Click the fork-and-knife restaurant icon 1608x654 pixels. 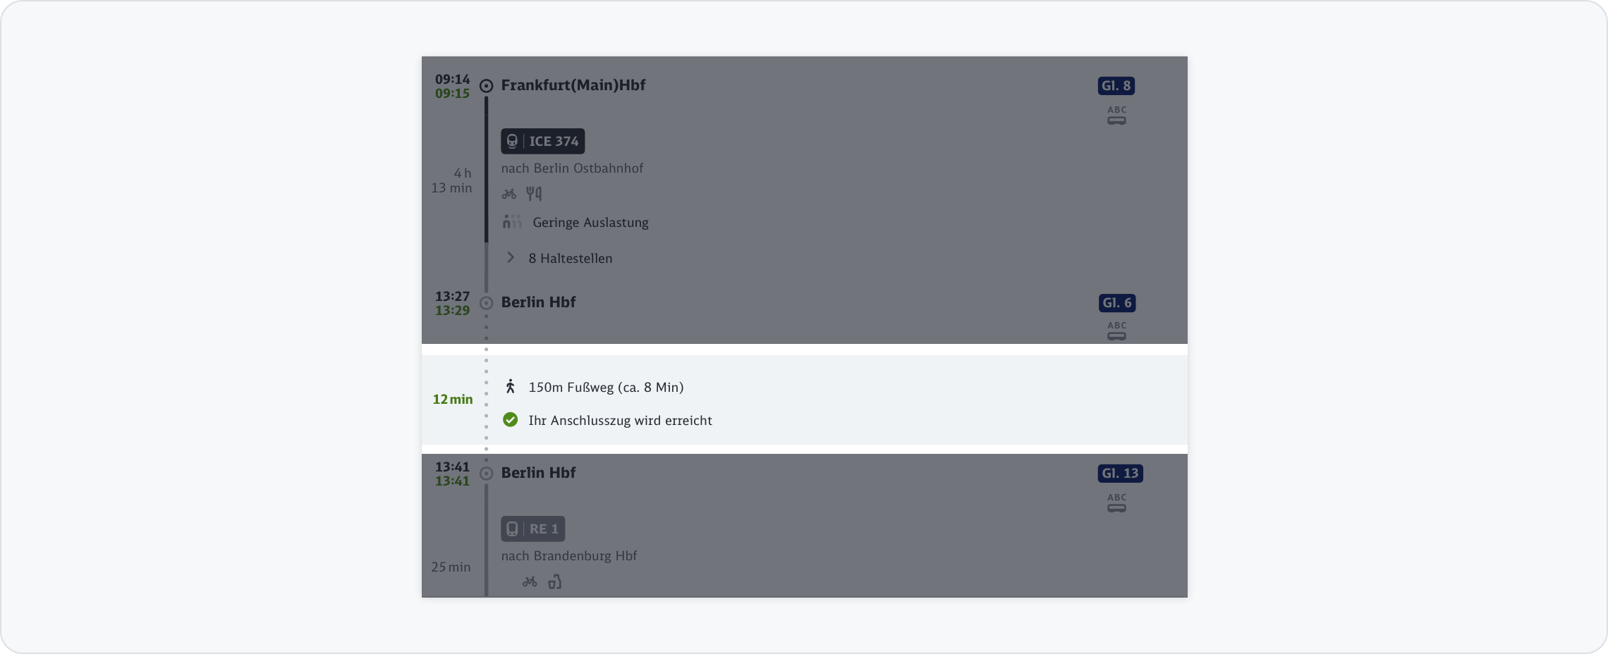tap(534, 194)
